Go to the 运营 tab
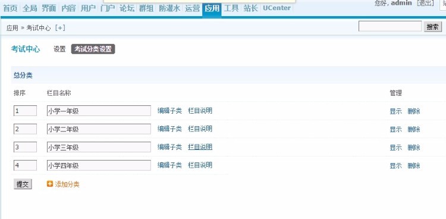446x219 pixels. (x=192, y=8)
